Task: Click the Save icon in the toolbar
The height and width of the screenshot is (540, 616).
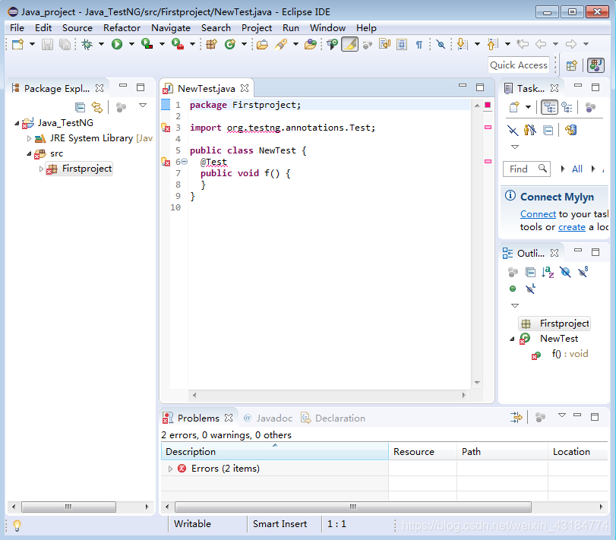Action: 47,44
